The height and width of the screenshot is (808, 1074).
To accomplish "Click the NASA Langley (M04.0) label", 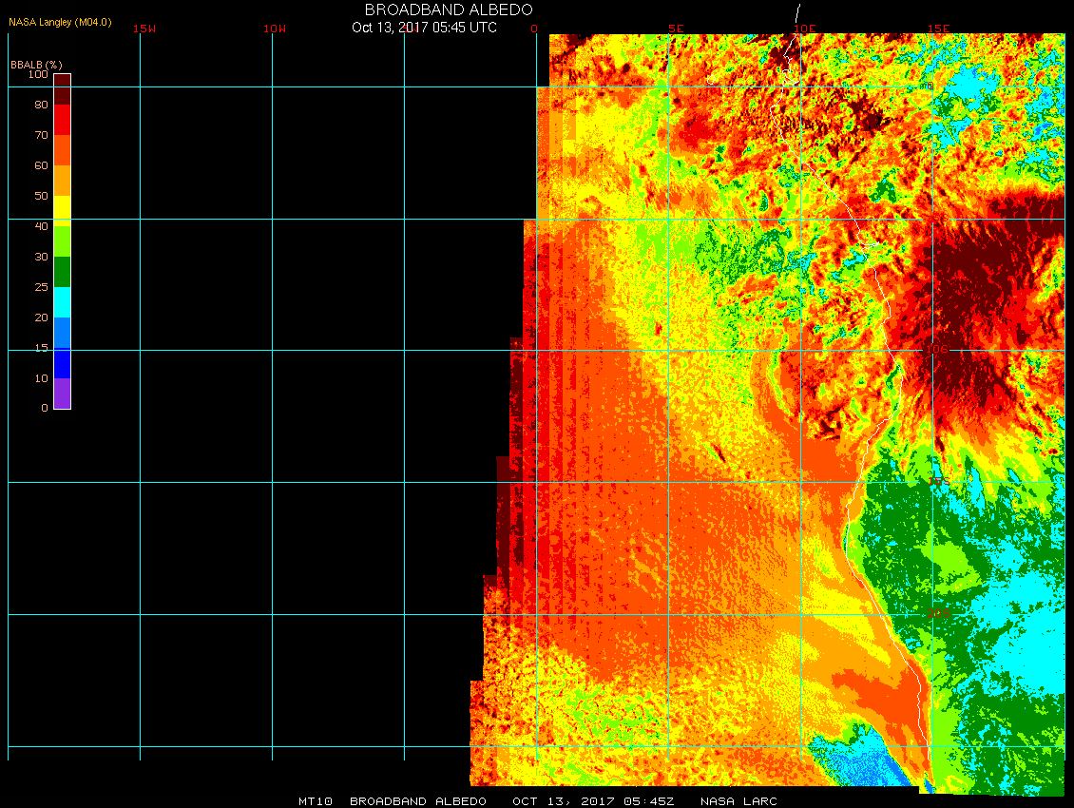I will tap(60, 22).
